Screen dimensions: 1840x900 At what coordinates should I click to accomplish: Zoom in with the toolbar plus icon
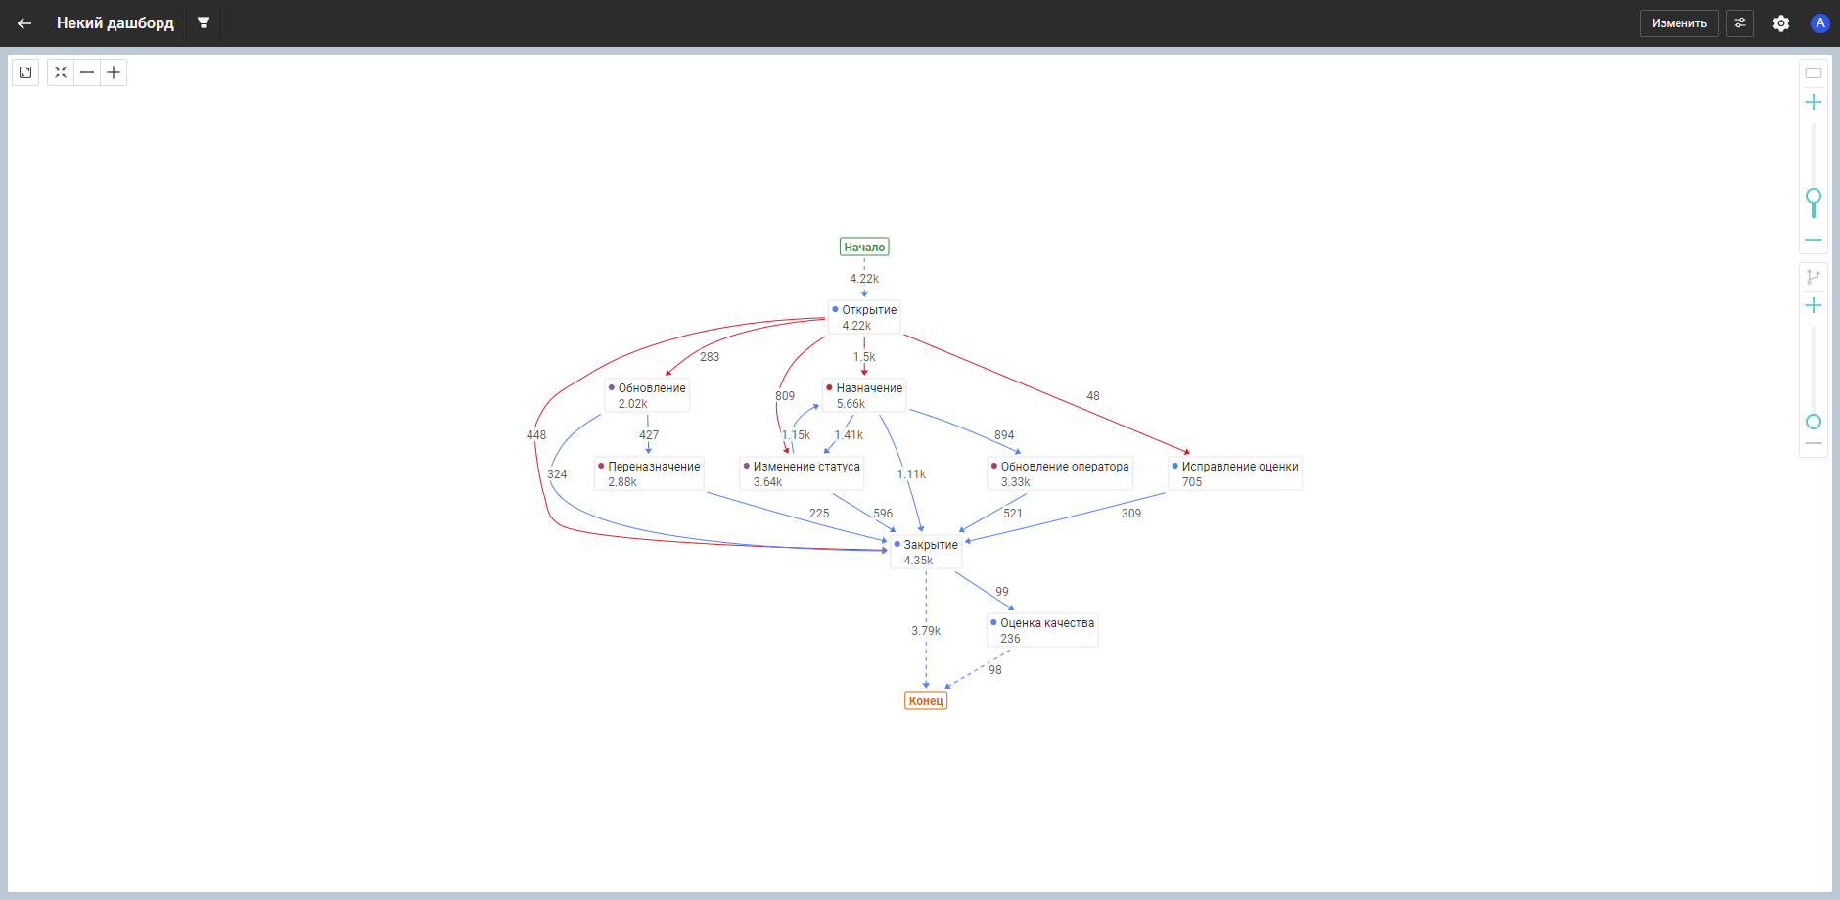pyautogui.click(x=114, y=72)
